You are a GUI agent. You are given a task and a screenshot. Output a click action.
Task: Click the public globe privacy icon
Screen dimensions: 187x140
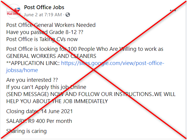point(68,15)
